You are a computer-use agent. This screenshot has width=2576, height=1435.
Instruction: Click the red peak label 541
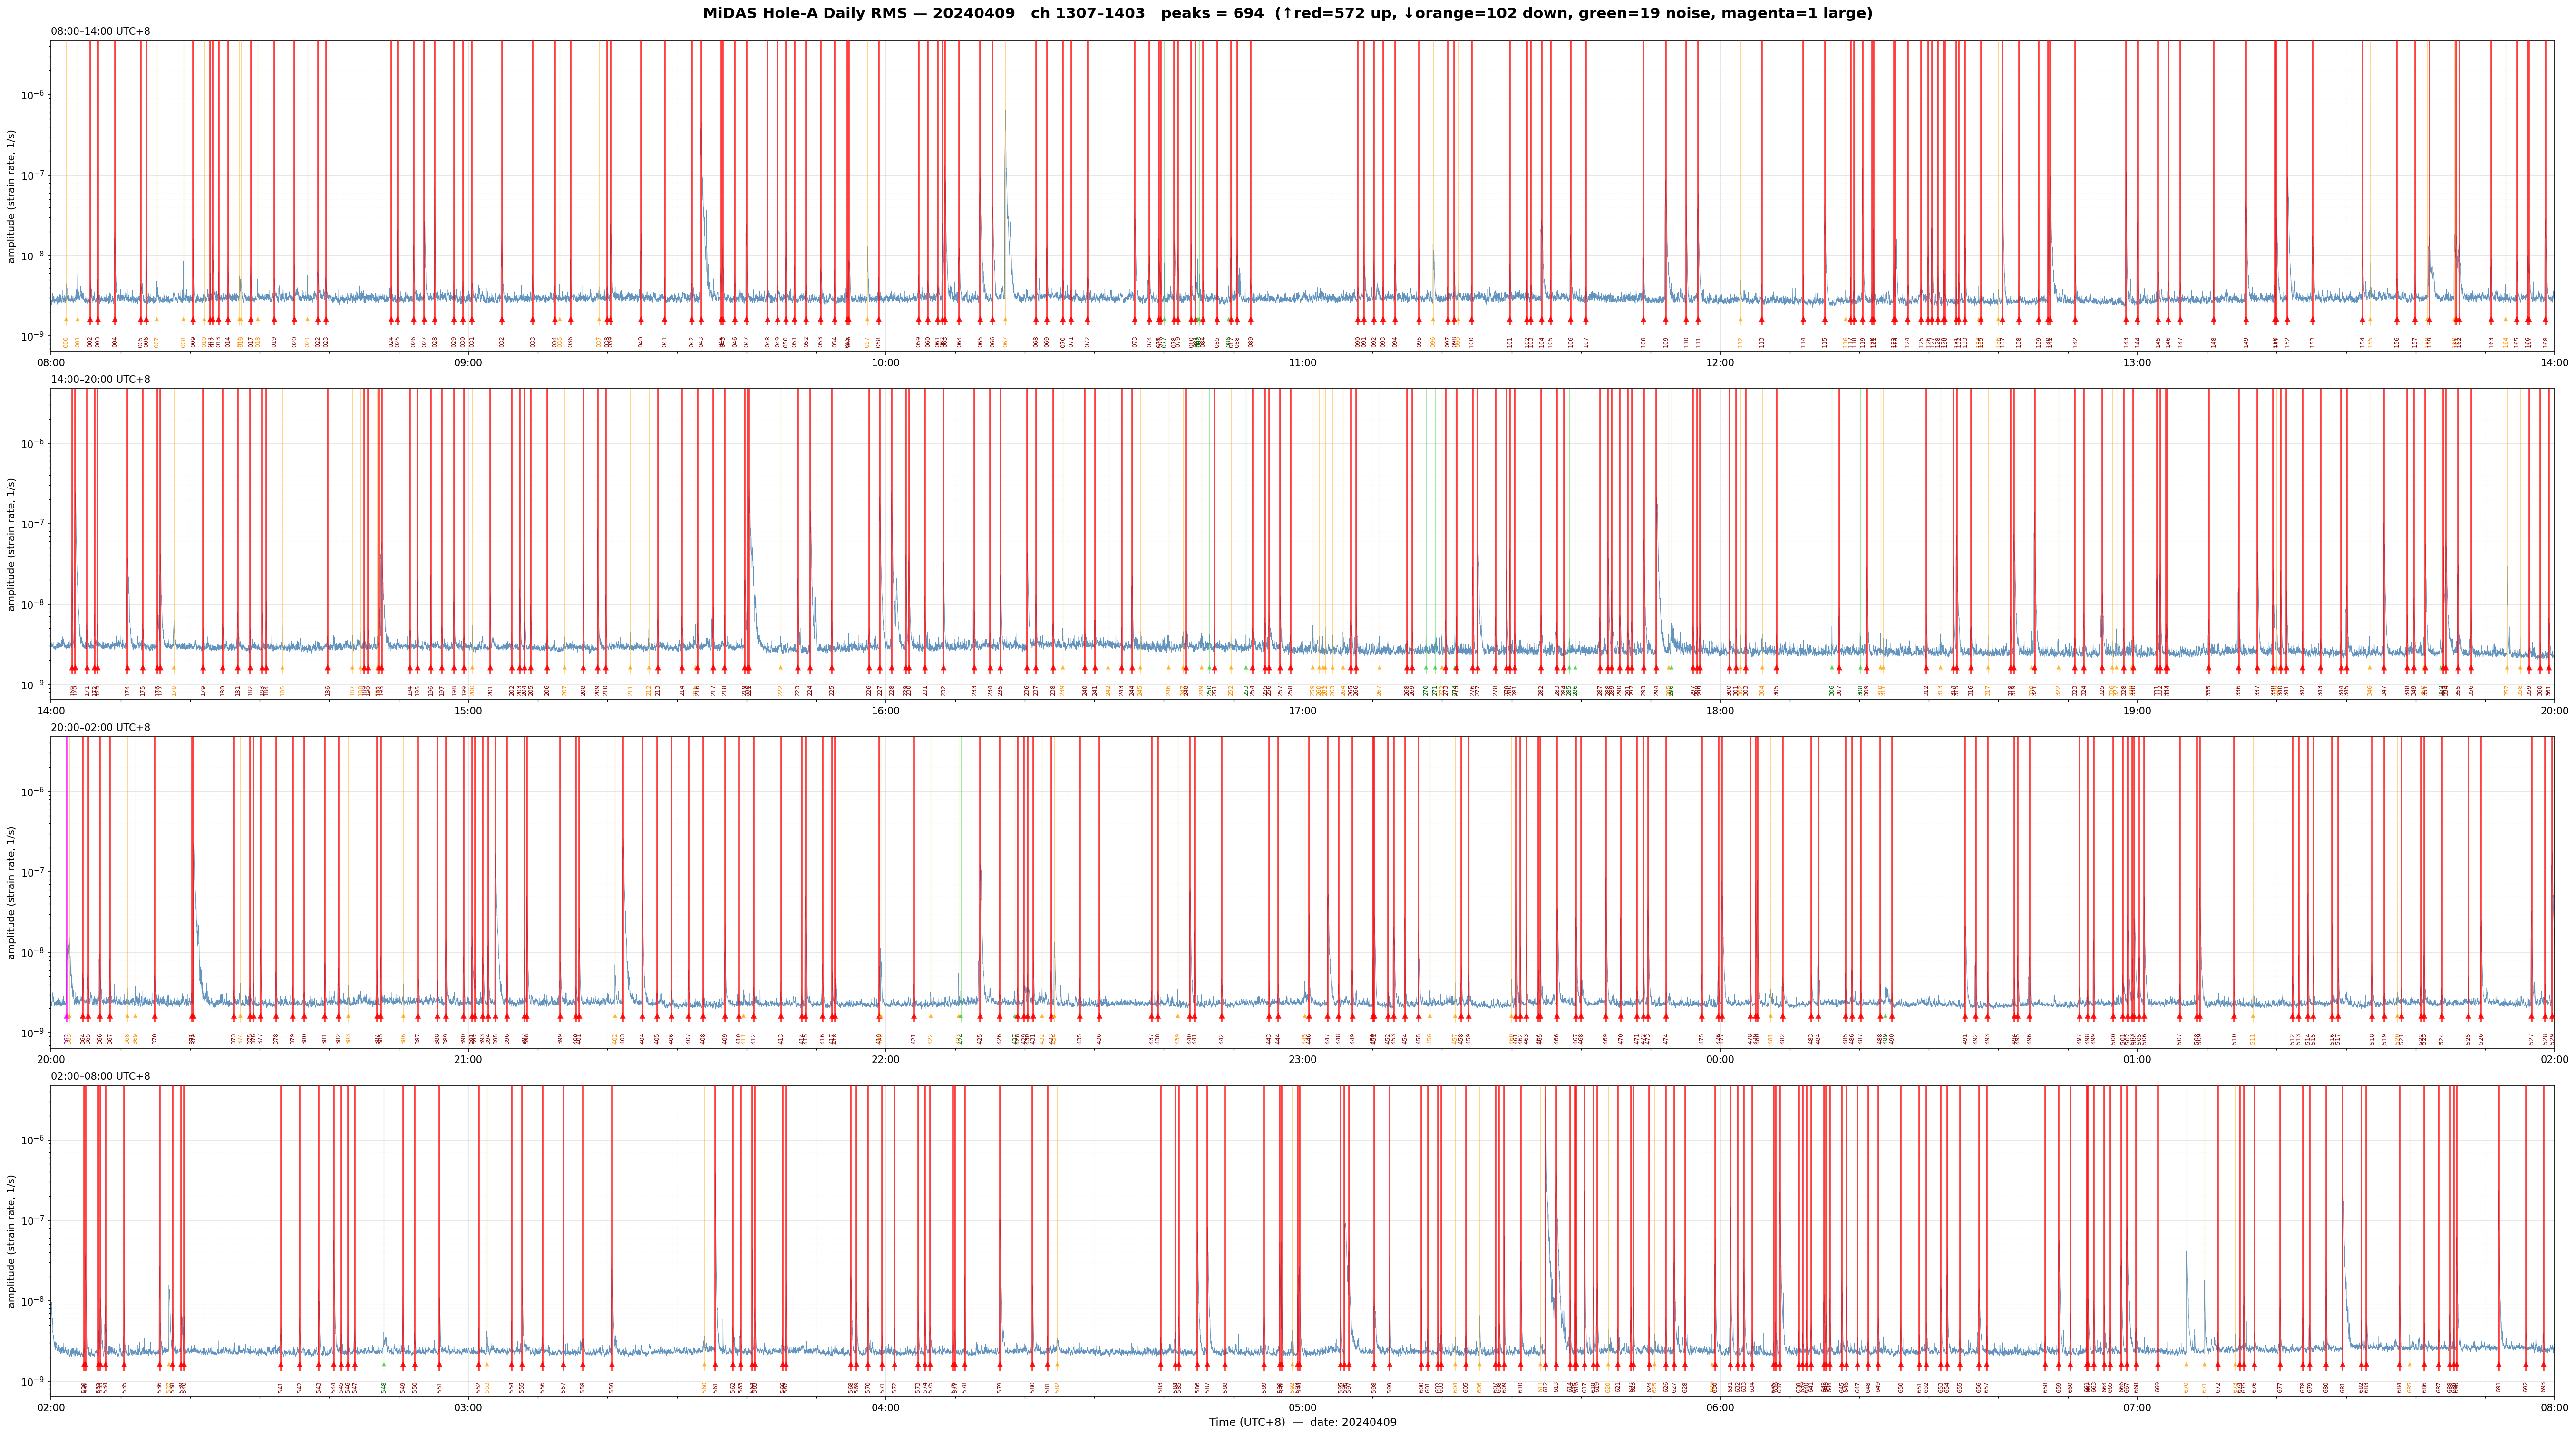coord(281,1387)
